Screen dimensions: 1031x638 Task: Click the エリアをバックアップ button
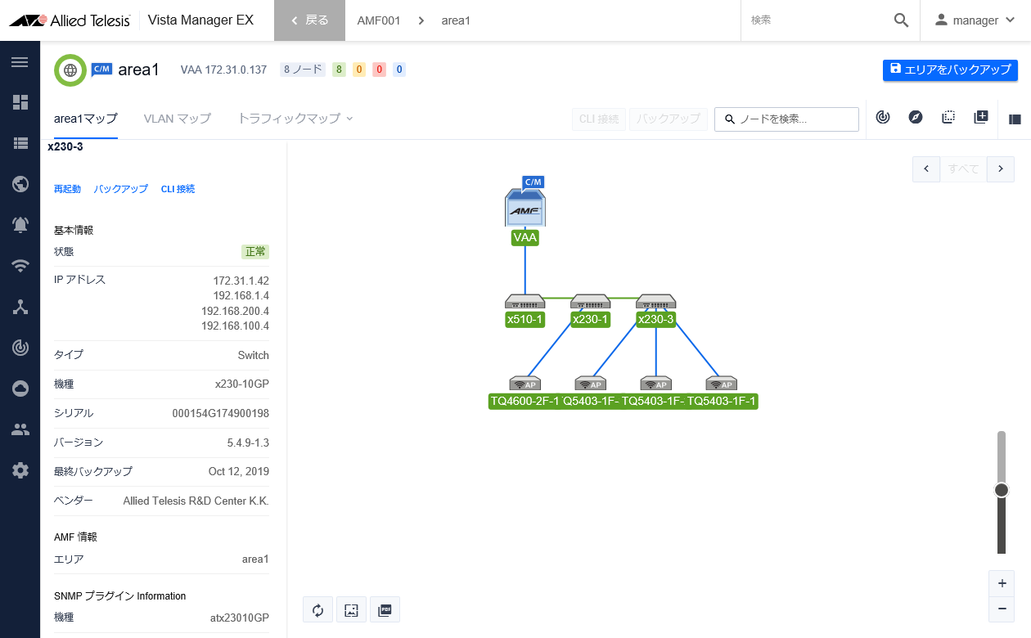coord(950,70)
